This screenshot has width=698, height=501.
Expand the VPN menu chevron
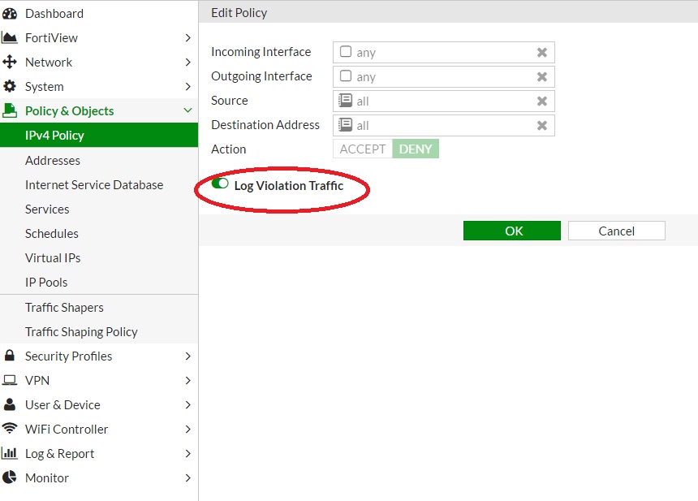[x=187, y=380]
